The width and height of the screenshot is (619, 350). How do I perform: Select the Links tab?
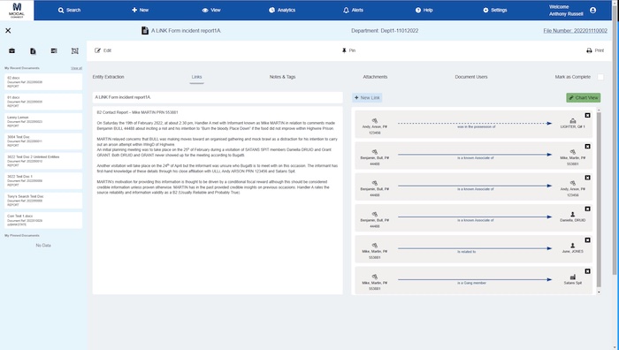(x=196, y=77)
